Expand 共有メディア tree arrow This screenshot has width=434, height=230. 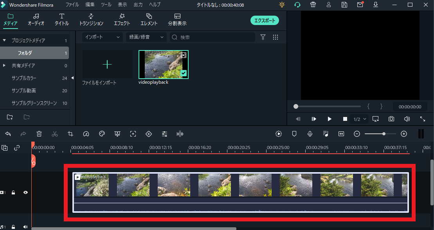pyautogui.click(x=4, y=66)
